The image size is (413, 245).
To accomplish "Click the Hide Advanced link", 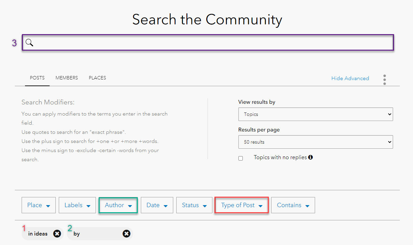I will point(350,78).
